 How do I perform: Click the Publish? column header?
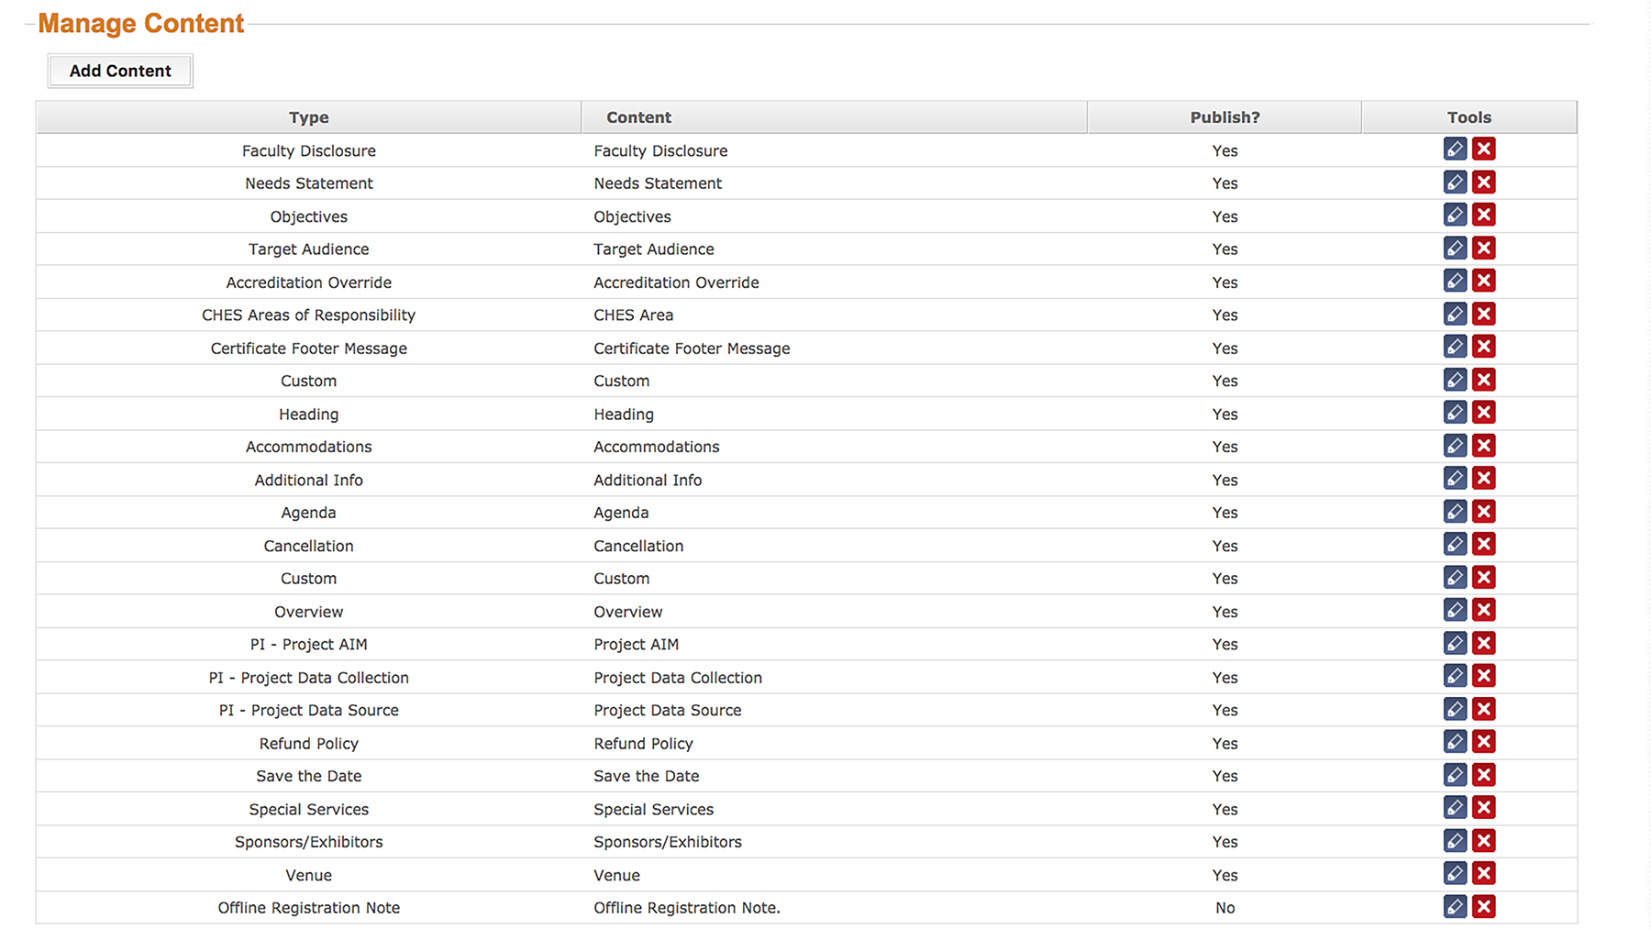point(1224,117)
